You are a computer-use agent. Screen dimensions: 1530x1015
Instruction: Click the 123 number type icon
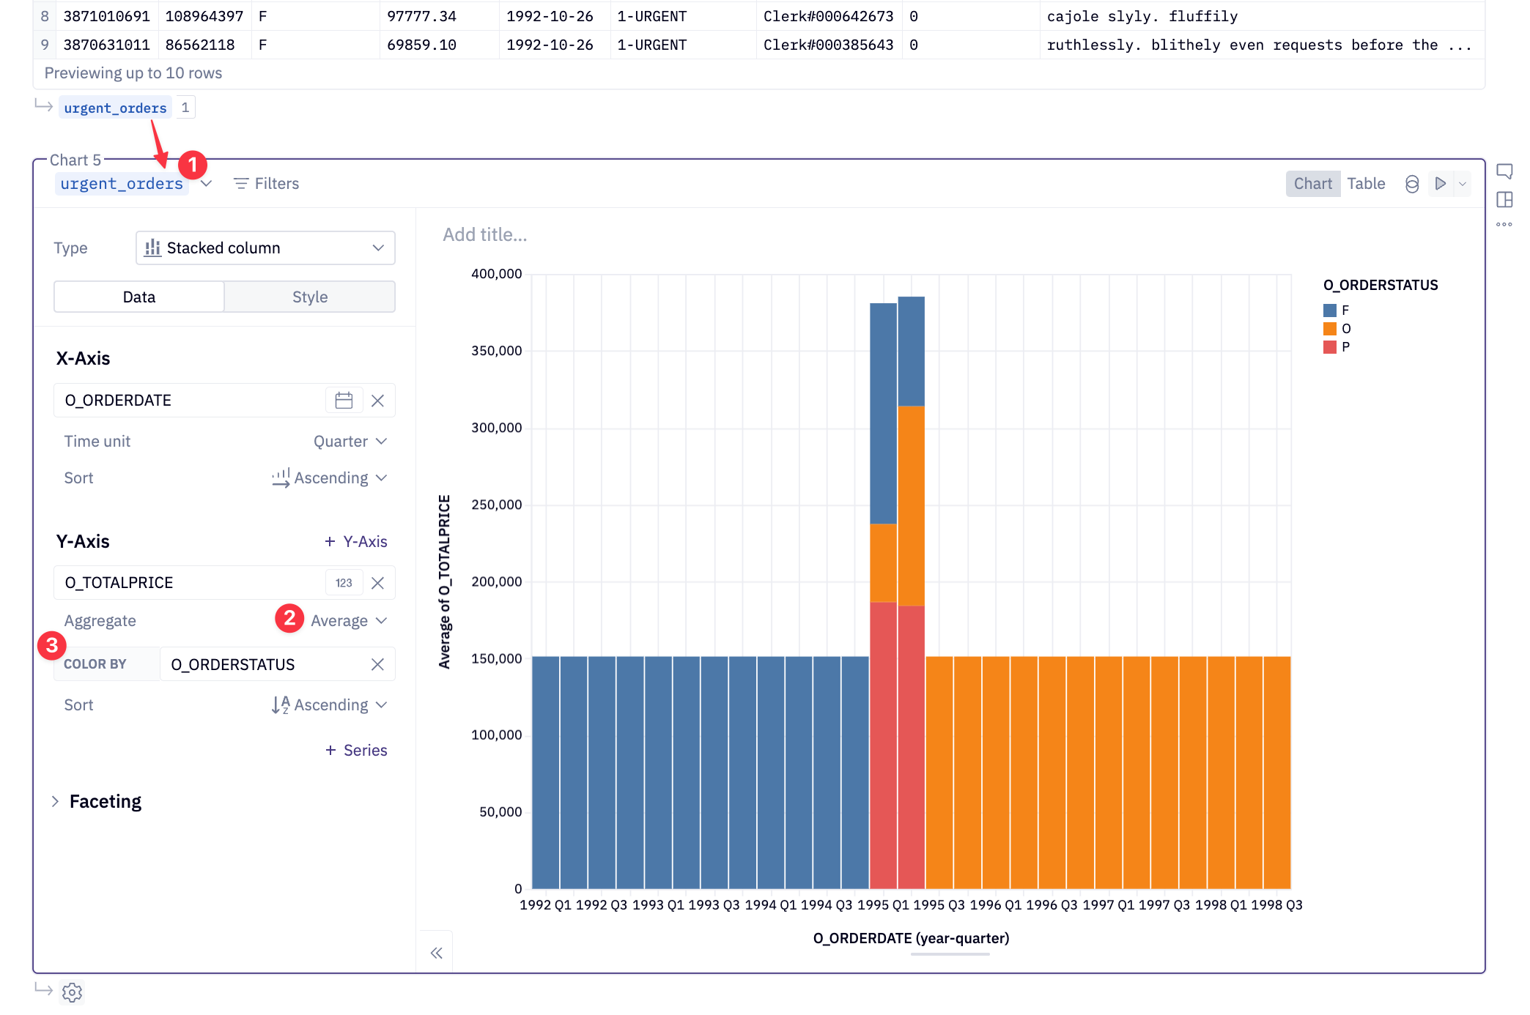(x=344, y=583)
